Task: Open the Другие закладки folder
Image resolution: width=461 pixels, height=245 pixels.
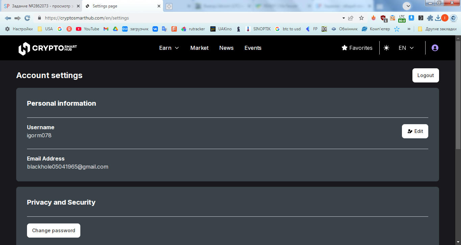Action: tap(437, 29)
